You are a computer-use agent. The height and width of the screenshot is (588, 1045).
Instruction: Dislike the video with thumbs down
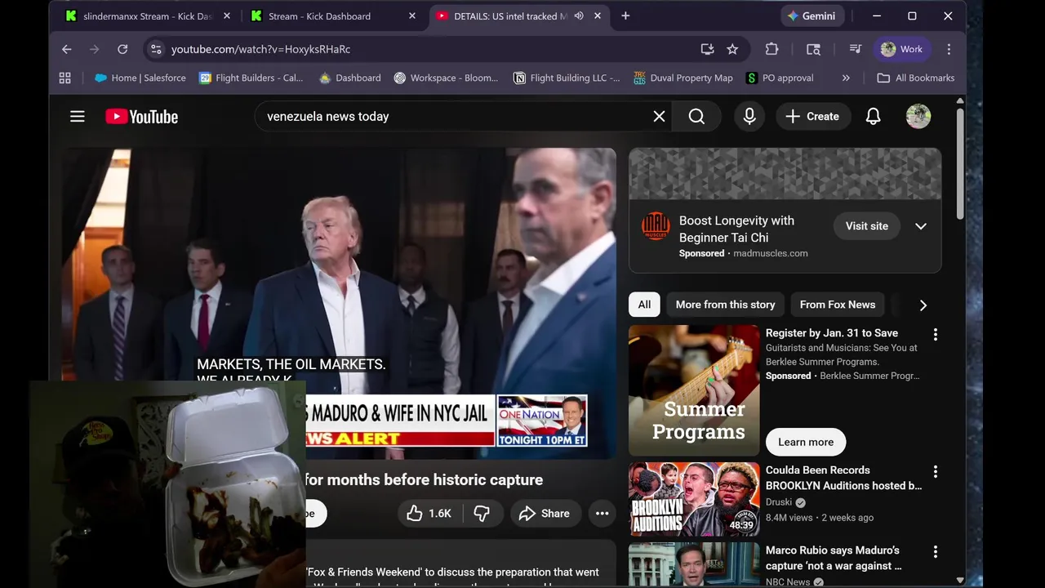click(482, 513)
